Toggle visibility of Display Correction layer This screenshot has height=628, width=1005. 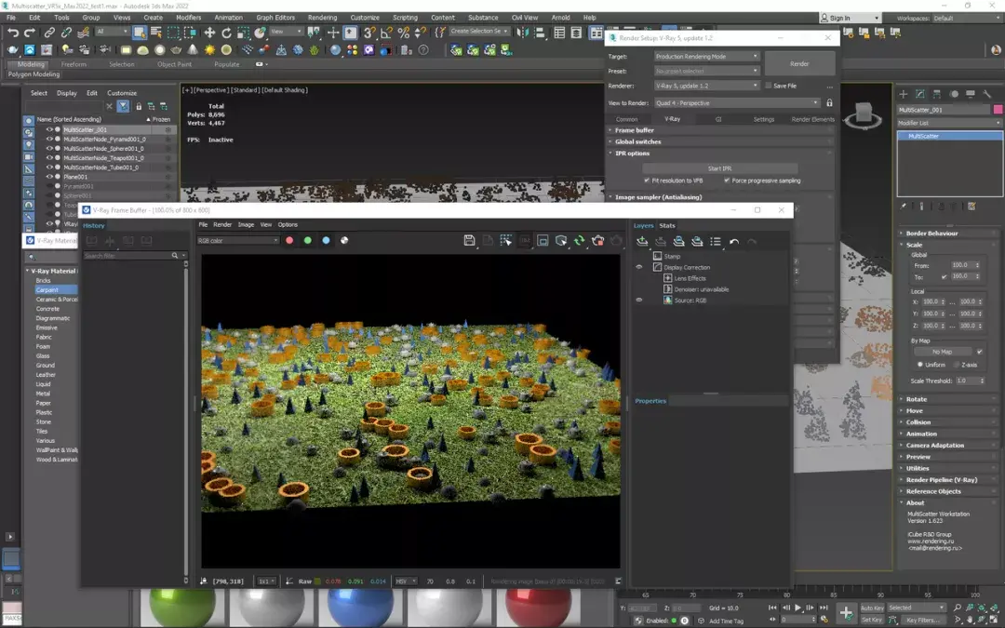638,267
